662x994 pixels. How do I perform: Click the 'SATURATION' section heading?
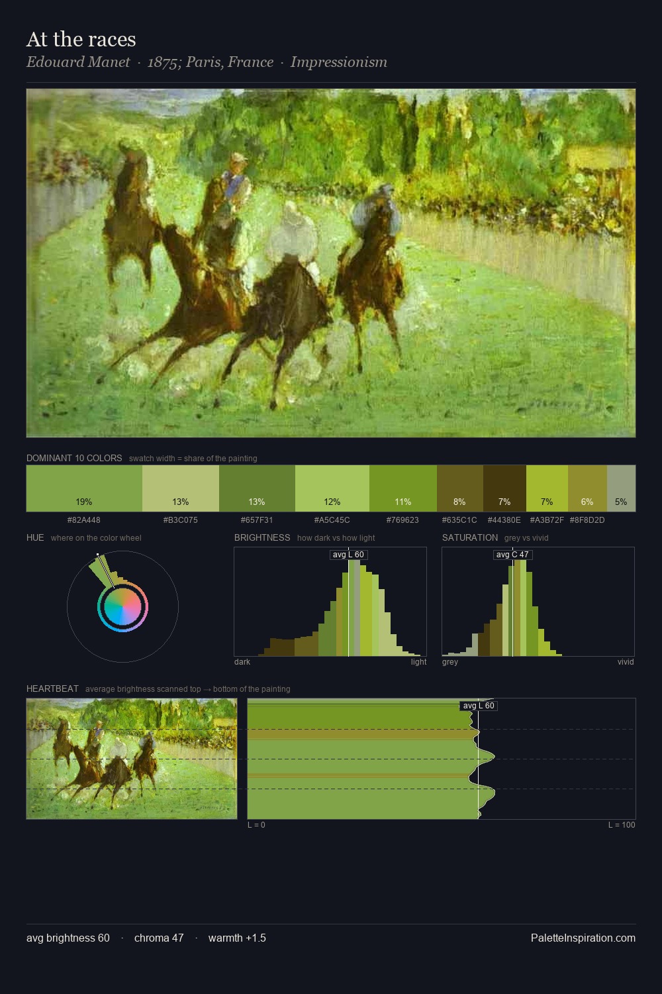[470, 537]
